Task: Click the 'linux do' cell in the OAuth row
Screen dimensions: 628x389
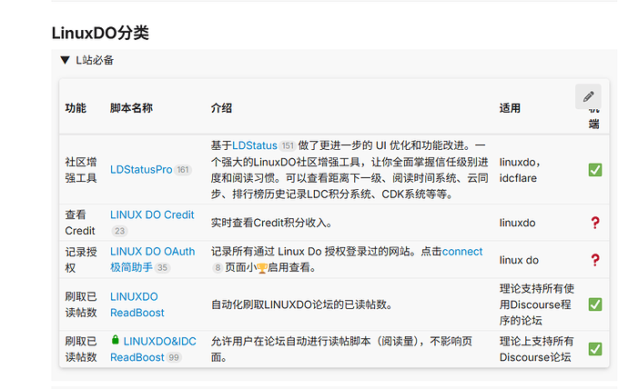Action: [x=519, y=260]
